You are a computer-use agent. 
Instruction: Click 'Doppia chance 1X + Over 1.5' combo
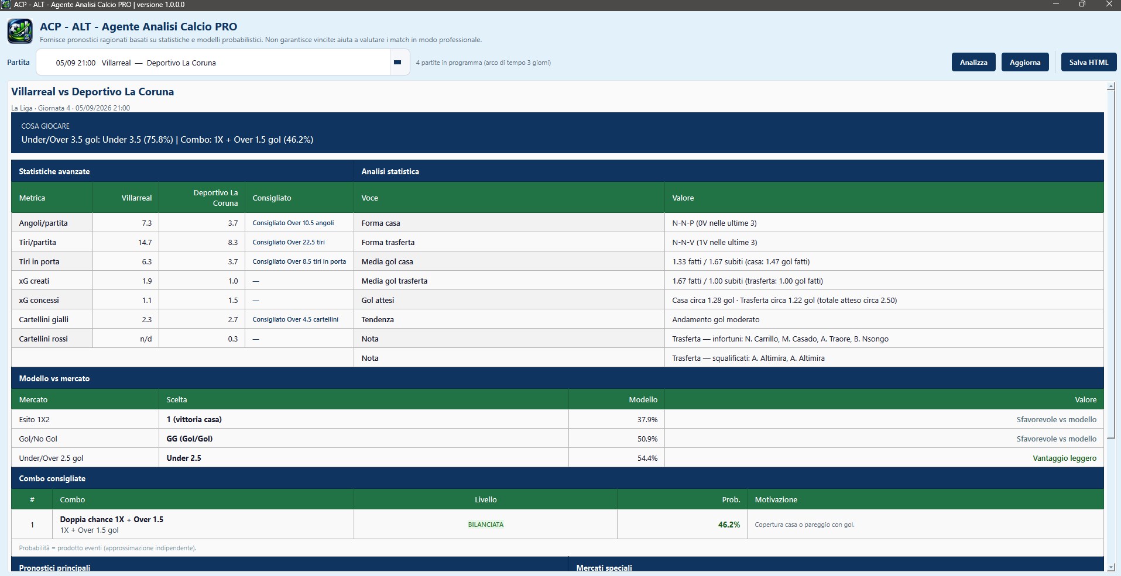112,519
